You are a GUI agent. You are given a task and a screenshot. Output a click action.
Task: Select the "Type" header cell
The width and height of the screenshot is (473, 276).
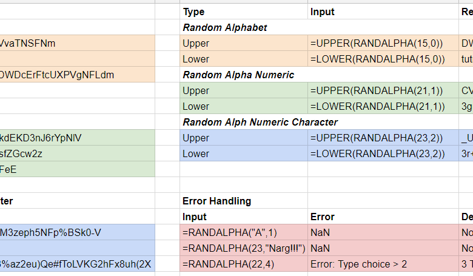point(243,12)
